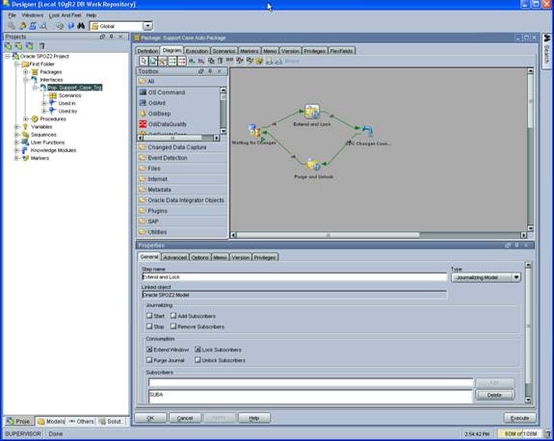Click the binoculars search icon in main toolbar
This screenshot has height=441, width=554.
click(x=81, y=26)
